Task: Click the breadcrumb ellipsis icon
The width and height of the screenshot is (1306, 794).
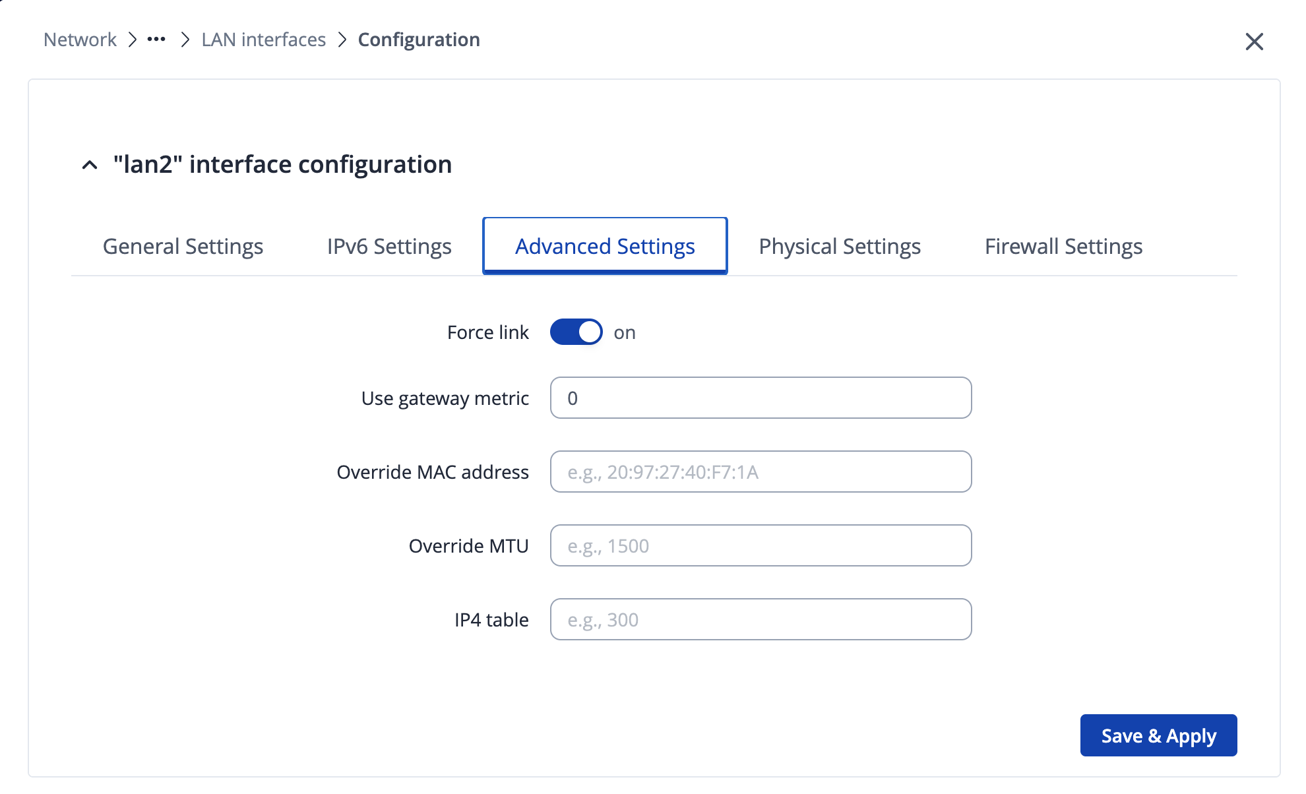Action: click(156, 40)
